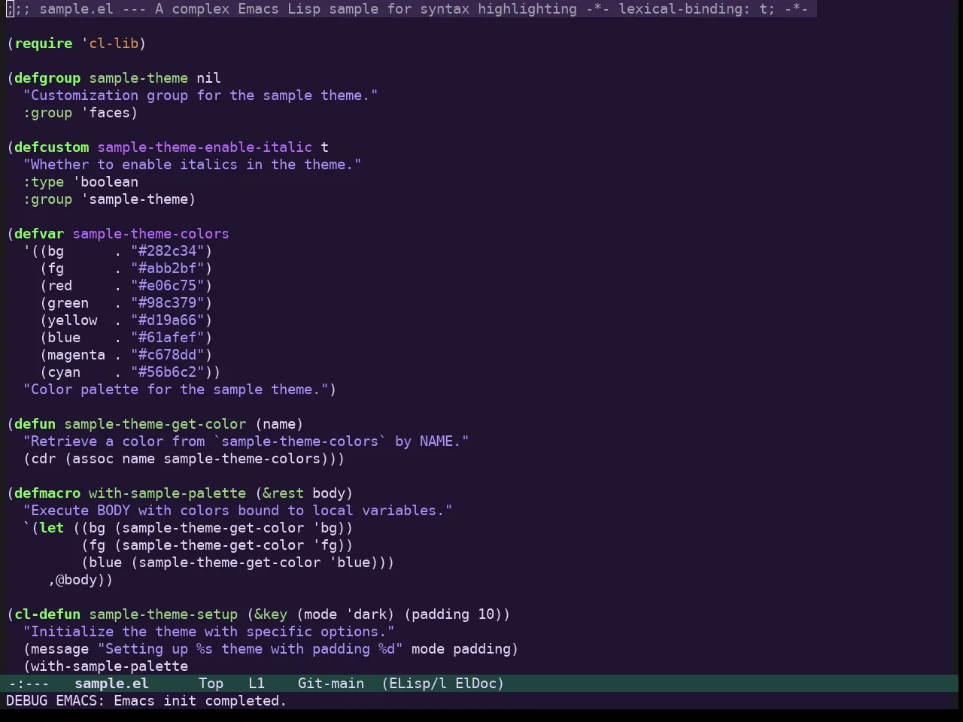The width and height of the screenshot is (963, 722).
Task: Click the docstring "Whether to enable italics in the theme."
Action: coord(193,164)
